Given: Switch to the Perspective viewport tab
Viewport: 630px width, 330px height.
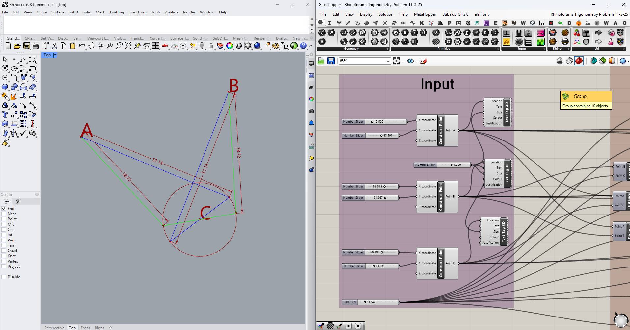Looking at the screenshot, I should coord(54,328).
